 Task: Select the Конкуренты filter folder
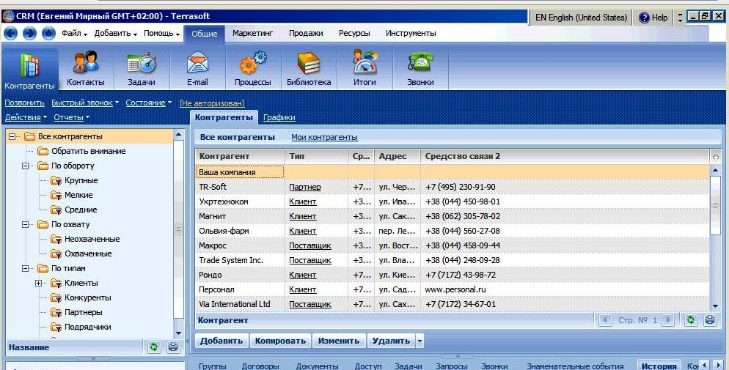click(81, 297)
